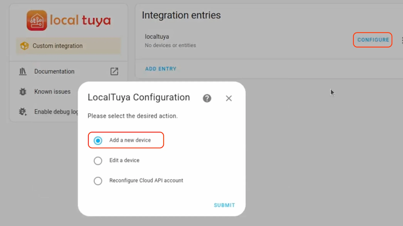Select the Add a new device option
This screenshot has width=403, height=226.
click(x=98, y=140)
